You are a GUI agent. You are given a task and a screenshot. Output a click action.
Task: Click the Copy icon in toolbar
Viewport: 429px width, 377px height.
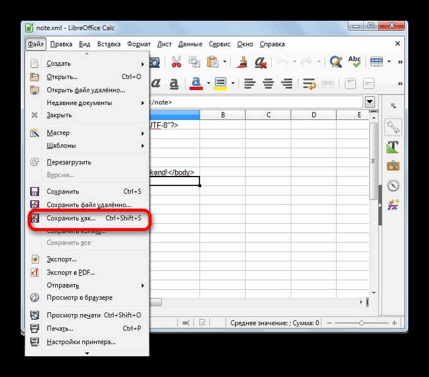[x=194, y=62]
